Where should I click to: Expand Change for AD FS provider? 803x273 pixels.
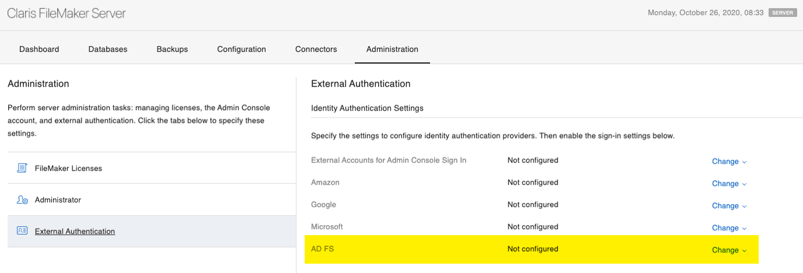pyautogui.click(x=729, y=250)
